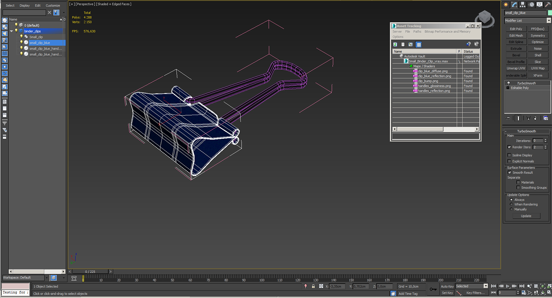Click the Update button in TurboSmooth

[x=526, y=216]
